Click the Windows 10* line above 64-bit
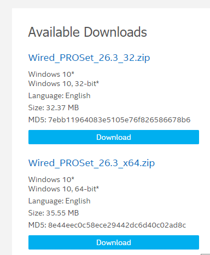Image resolution: width=210 pixels, height=255 pixels. pyautogui.click(x=51, y=180)
